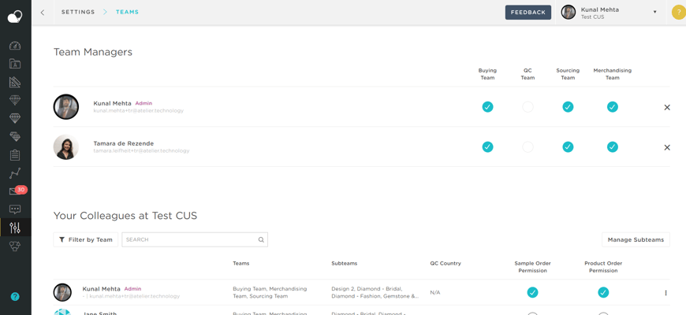Open the multiple-diamonds icon in sidebar
The height and width of the screenshot is (315, 686).
tap(15, 137)
